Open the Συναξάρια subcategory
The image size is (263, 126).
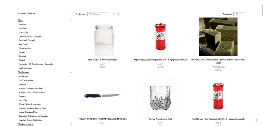[23, 28]
